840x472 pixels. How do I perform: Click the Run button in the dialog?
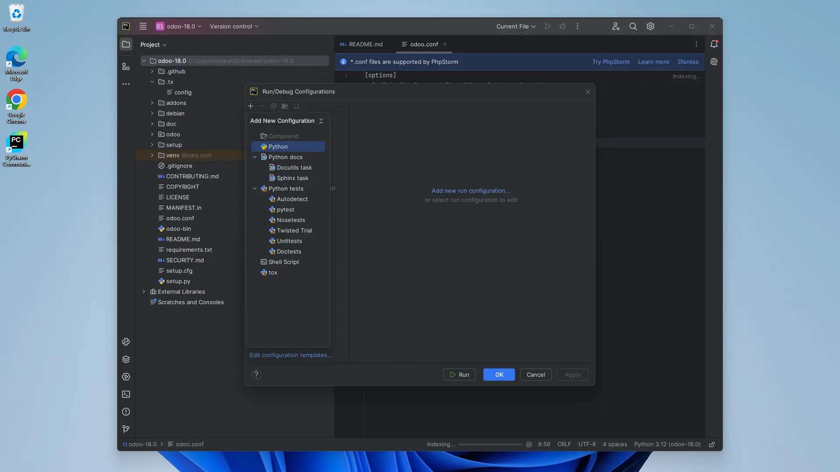[x=459, y=375]
